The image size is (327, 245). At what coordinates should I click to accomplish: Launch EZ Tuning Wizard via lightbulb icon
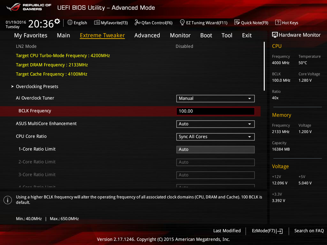[182, 23]
